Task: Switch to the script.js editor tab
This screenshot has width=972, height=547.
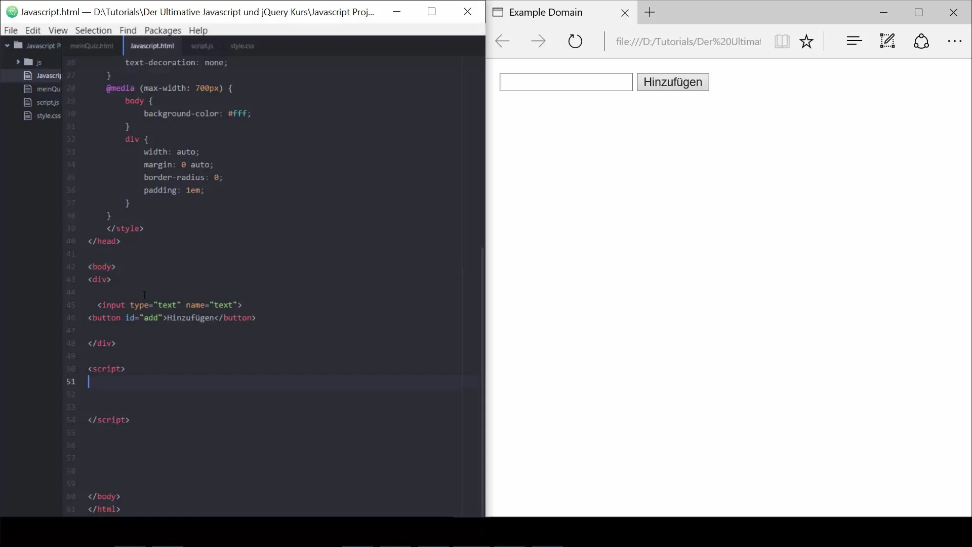Action: (x=202, y=46)
